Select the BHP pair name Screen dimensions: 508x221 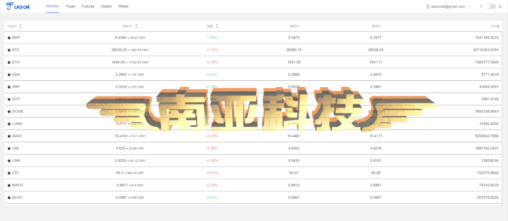point(16,38)
